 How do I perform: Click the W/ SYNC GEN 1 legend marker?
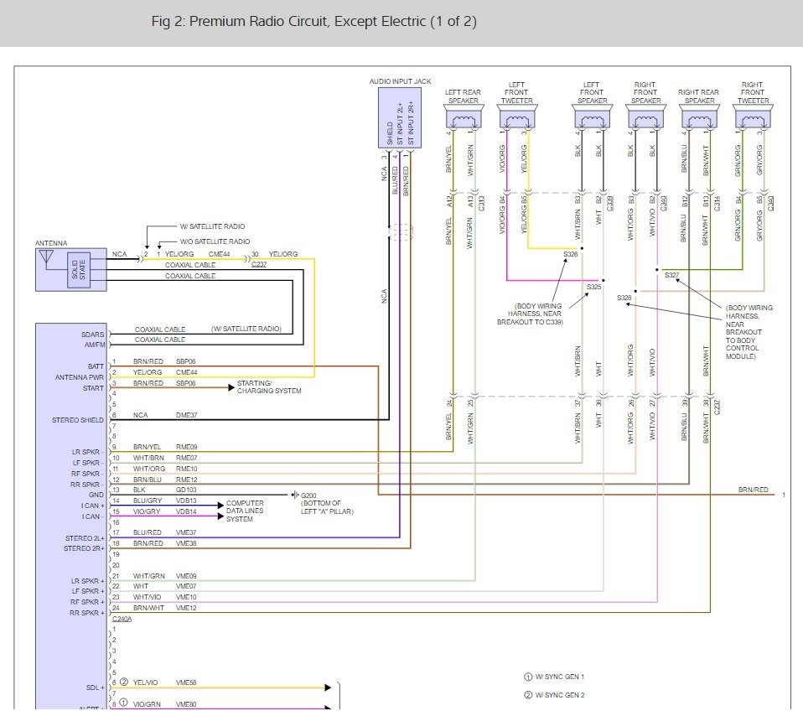pos(529,677)
